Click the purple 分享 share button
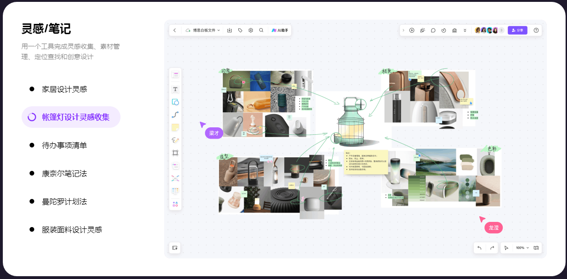This screenshot has height=279, width=567. click(517, 30)
